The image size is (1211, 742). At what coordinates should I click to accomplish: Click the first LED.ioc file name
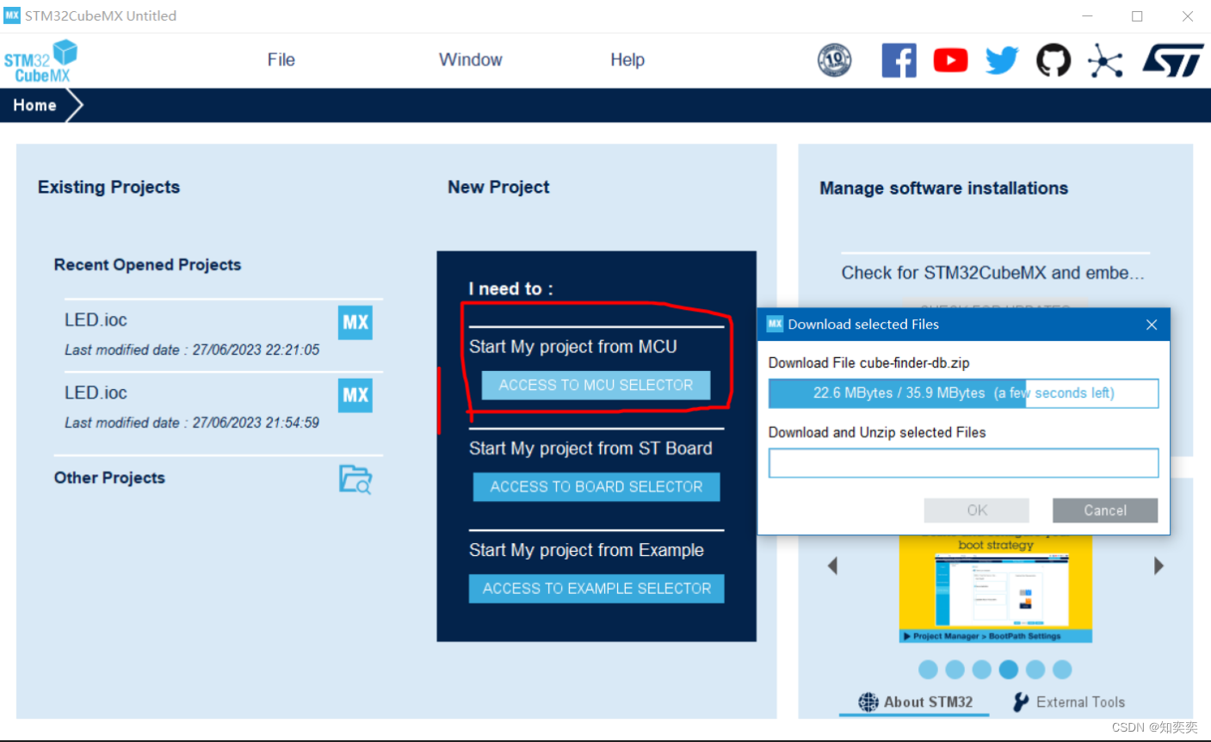coord(96,320)
